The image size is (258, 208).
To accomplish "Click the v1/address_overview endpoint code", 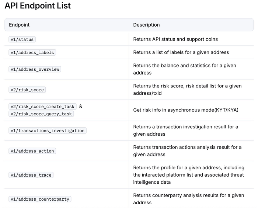I will 35,69.
